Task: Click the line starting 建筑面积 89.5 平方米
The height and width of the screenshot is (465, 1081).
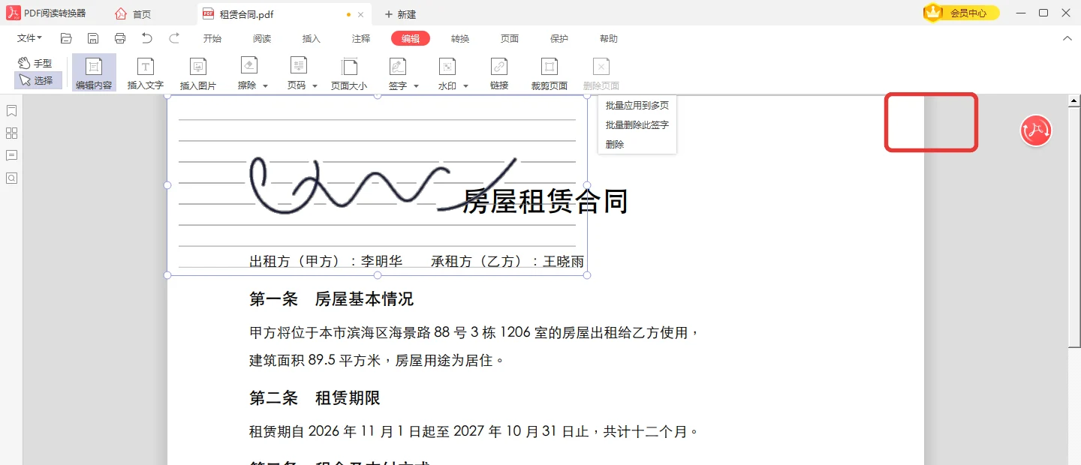Action: [377, 361]
